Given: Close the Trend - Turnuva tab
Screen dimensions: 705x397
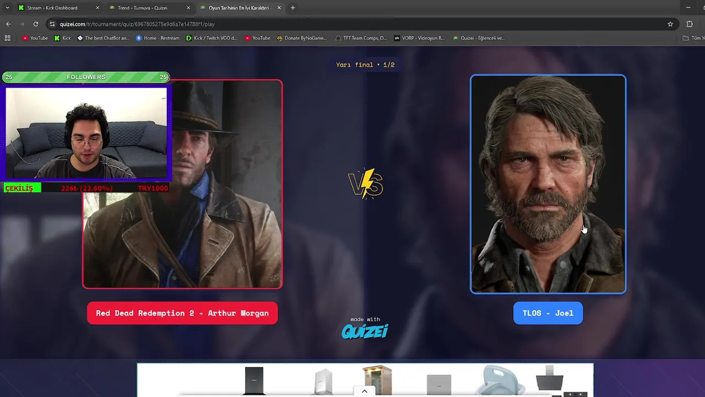Looking at the screenshot, I should (188, 8).
